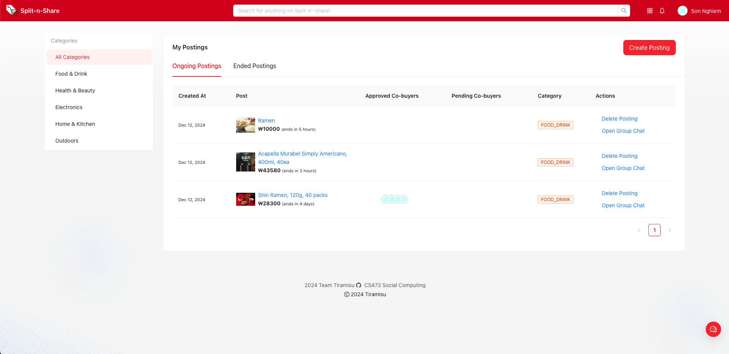Click approved co-buyer avatars for Shin Ramen
The height and width of the screenshot is (354, 729).
point(394,199)
